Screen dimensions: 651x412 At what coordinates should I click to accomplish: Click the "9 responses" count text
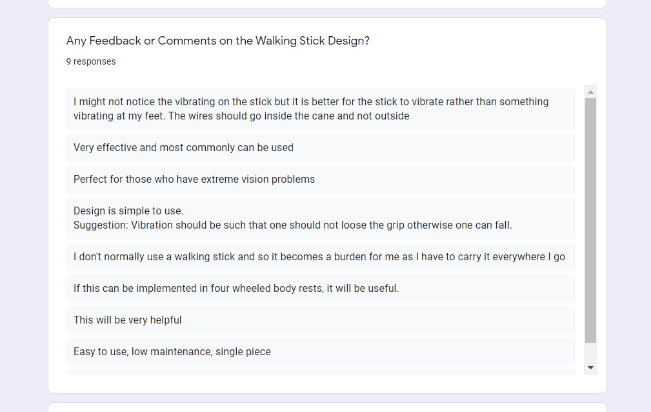(91, 62)
